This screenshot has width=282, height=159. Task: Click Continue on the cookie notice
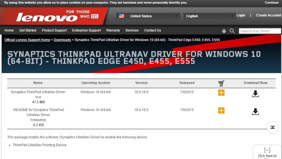(272, 3)
